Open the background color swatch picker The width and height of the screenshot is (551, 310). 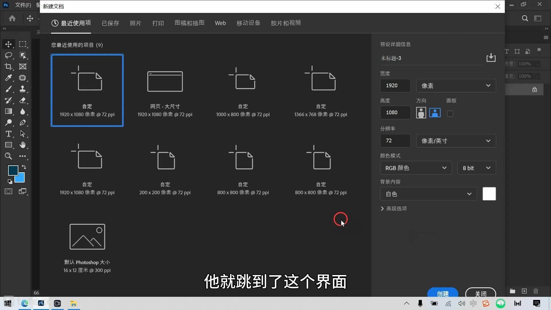489,194
